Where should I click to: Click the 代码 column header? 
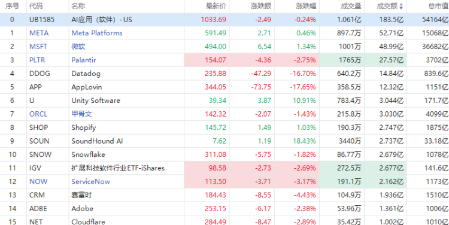click(36, 7)
